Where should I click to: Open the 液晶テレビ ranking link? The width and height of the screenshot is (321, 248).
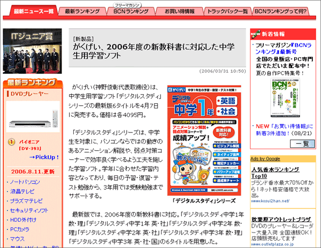pyautogui.click(x=22, y=191)
